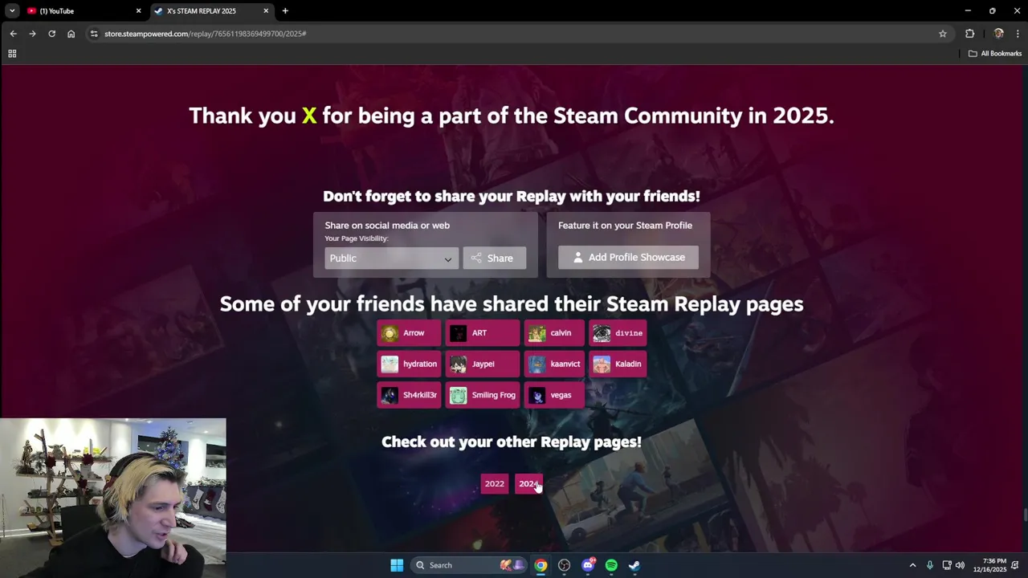Image resolution: width=1028 pixels, height=578 pixels.
Task: Open Jaypei's Steam Replay page
Action: [482, 364]
